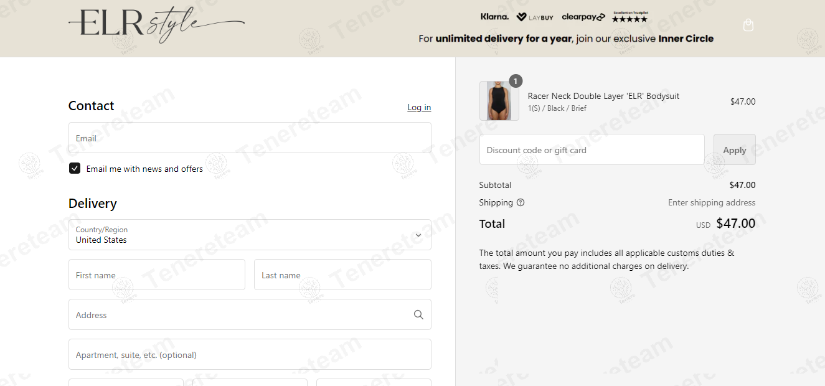Click the ELR Style logo

pyautogui.click(x=156, y=25)
